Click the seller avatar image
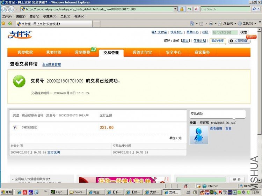The image size is (262, 196). coord(198,135)
